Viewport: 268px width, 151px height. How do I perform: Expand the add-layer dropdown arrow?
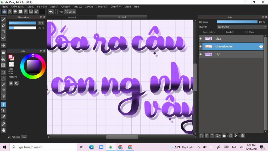[x=220, y=136]
